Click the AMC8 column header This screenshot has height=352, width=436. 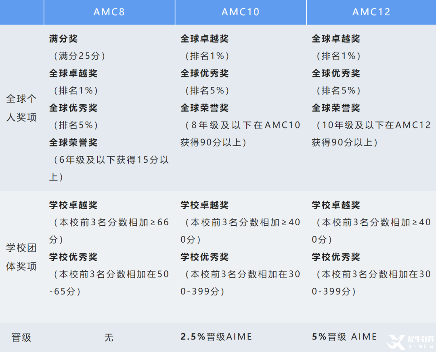109,12
